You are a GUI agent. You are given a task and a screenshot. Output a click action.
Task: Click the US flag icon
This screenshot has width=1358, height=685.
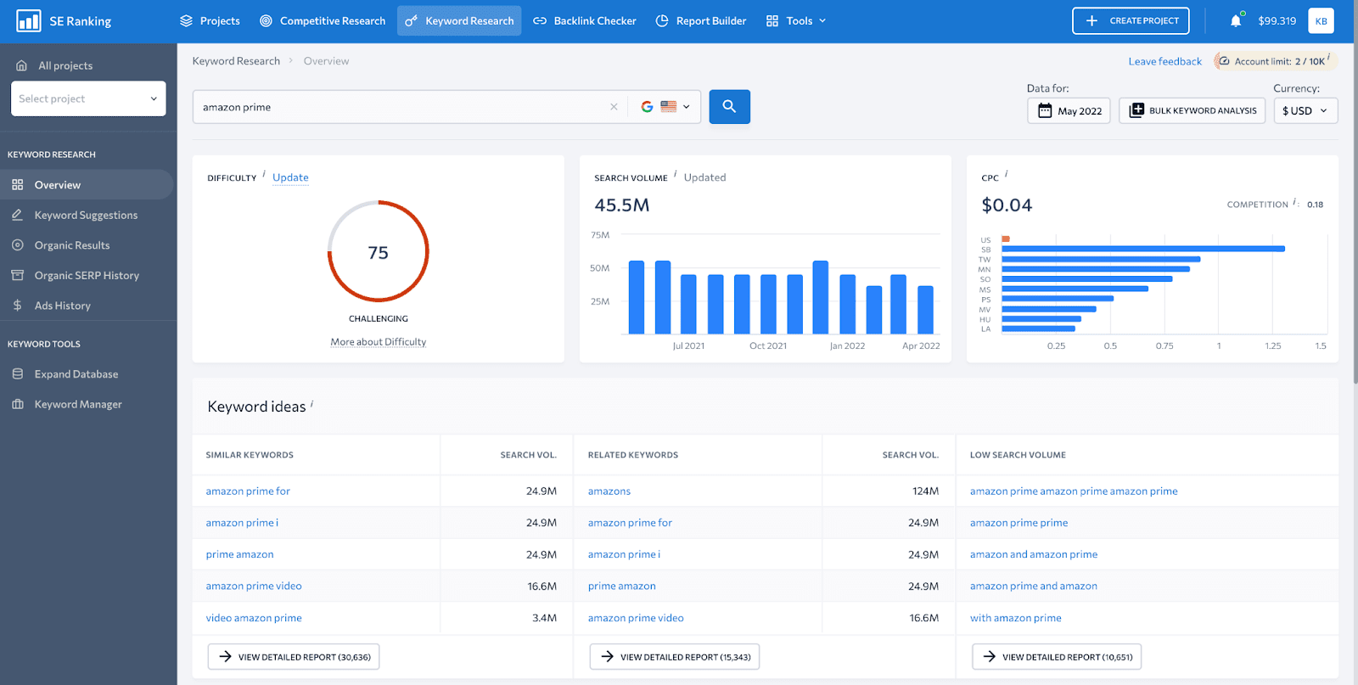[x=669, y=107]
